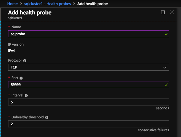Click the sqlcluster1 subtitle under the title
The image size is (181, 137).
click(15, 18)
